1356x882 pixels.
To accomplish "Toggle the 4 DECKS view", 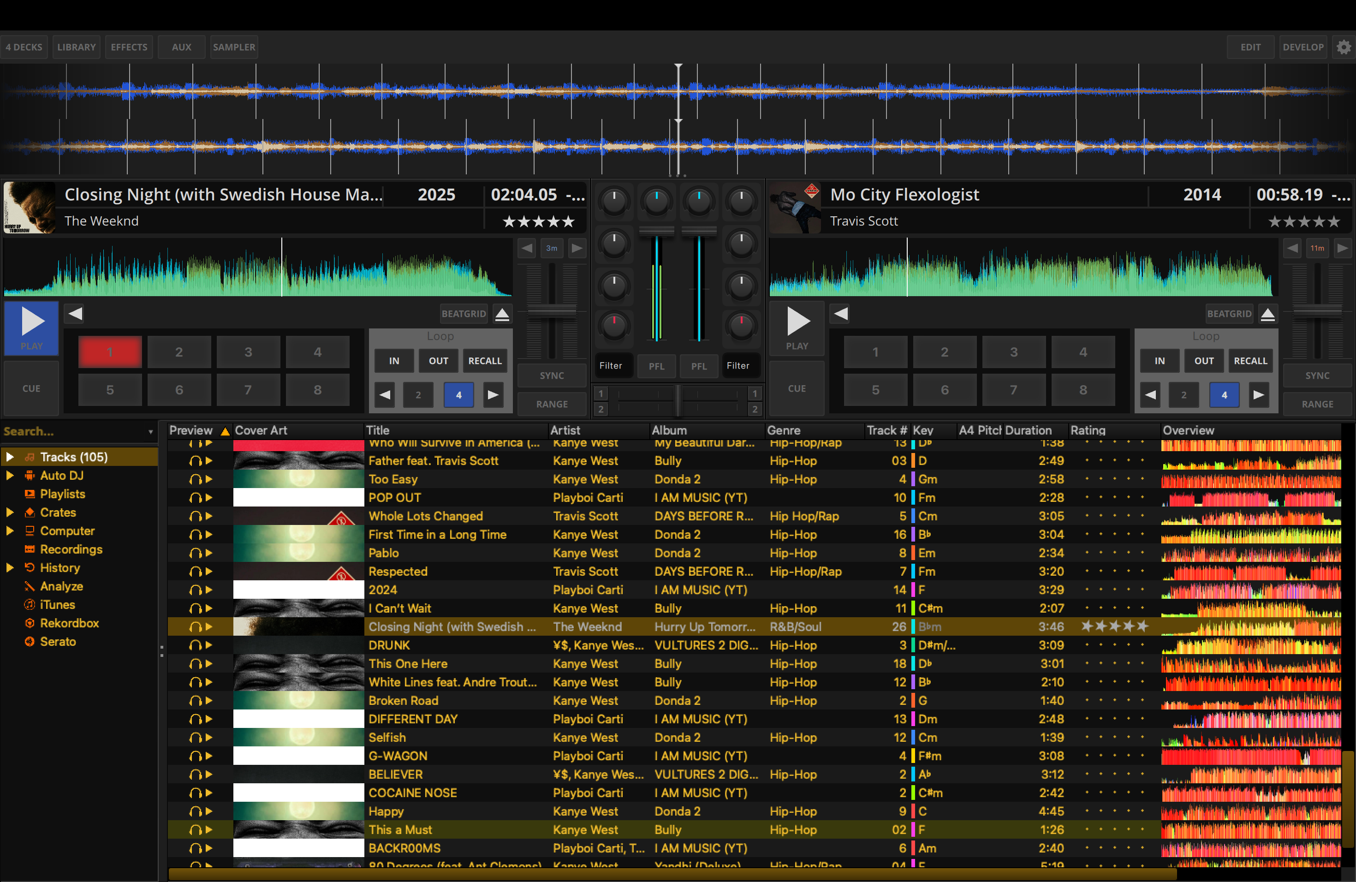I will [x=24, y=48].
